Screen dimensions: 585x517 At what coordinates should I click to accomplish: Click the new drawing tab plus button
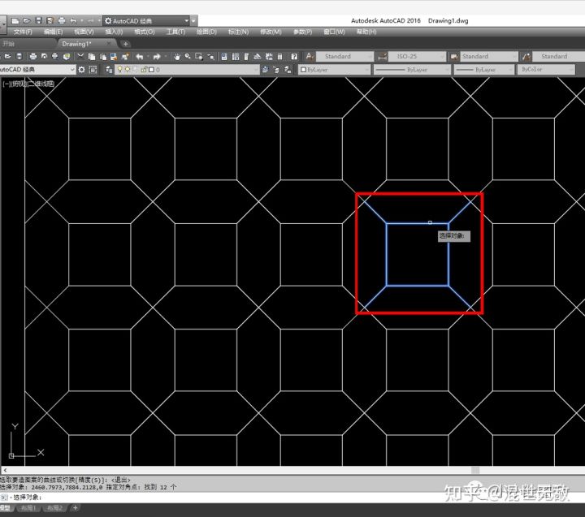pyautogui.click(x=125, y=44)
